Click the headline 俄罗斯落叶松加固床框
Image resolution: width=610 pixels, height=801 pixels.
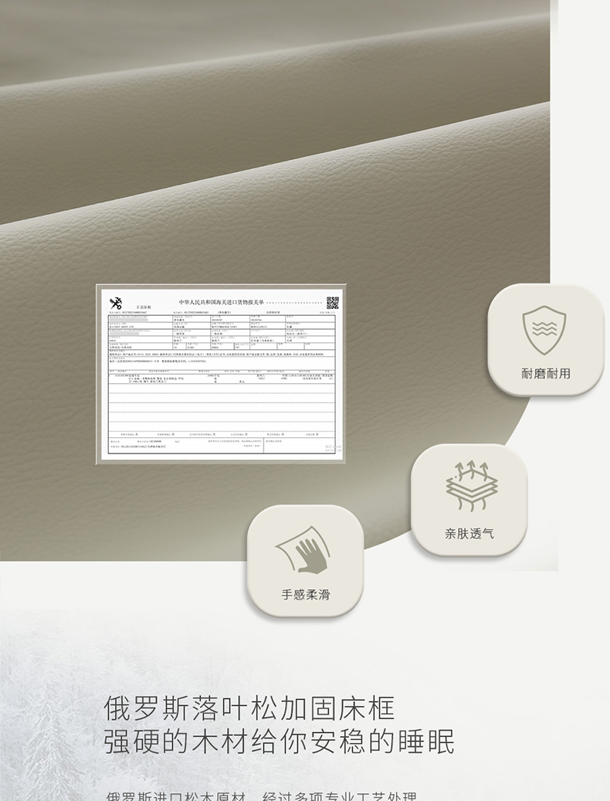point(249,708)
